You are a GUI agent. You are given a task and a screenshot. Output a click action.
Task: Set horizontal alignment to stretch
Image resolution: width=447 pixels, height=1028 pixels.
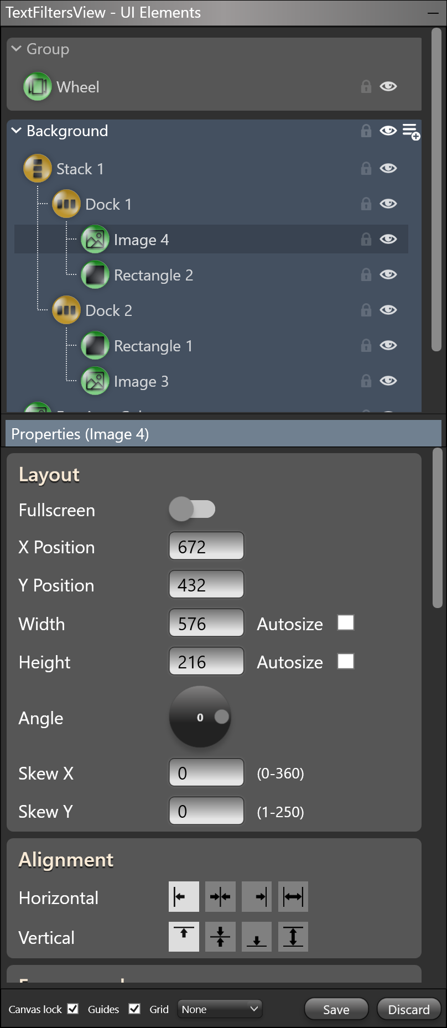coord(293,897)
